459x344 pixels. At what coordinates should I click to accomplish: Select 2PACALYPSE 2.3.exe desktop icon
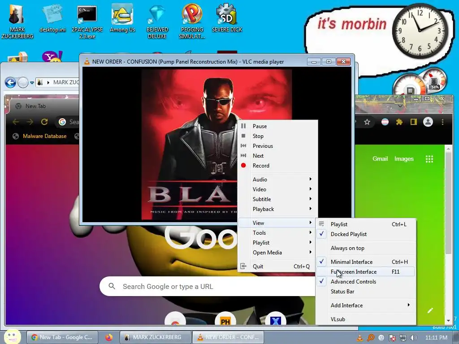(x=87, y=22)
